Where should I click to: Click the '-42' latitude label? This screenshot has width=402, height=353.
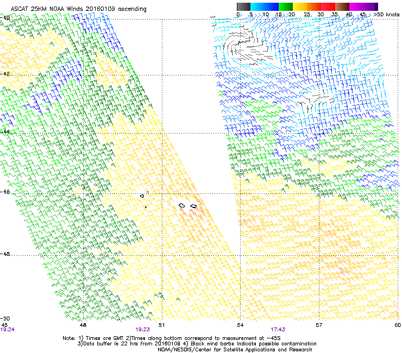4,73
